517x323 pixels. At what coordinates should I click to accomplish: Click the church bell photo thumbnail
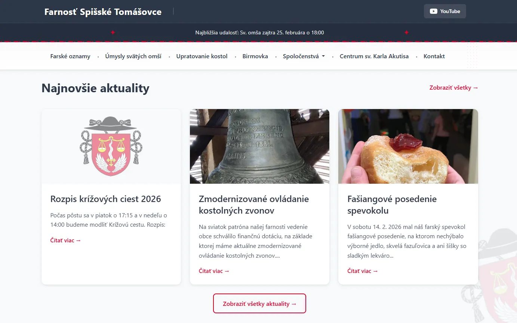coord(259,146)
